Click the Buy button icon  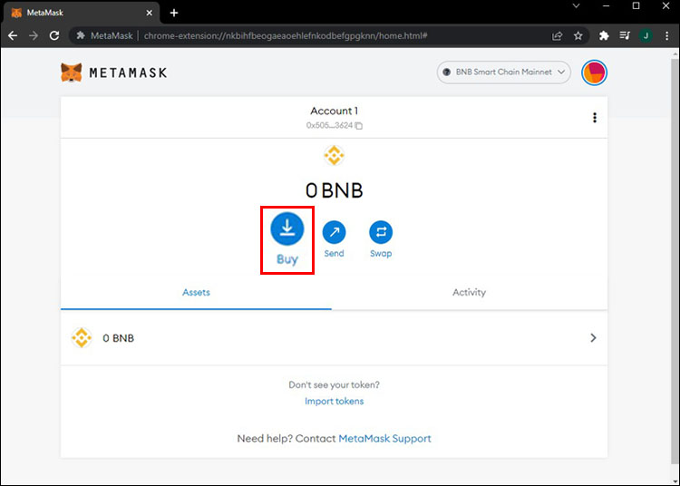coord(287,228)
